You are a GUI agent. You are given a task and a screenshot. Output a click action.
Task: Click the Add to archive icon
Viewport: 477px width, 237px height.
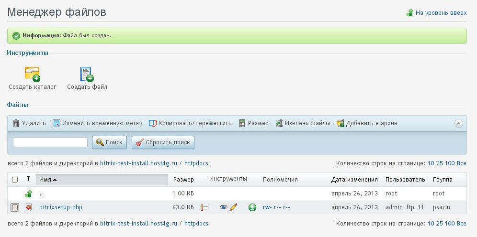(341, 123)
